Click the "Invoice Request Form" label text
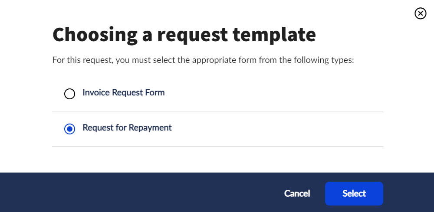The height and width of the screenshot is (212, 434). 123,93
